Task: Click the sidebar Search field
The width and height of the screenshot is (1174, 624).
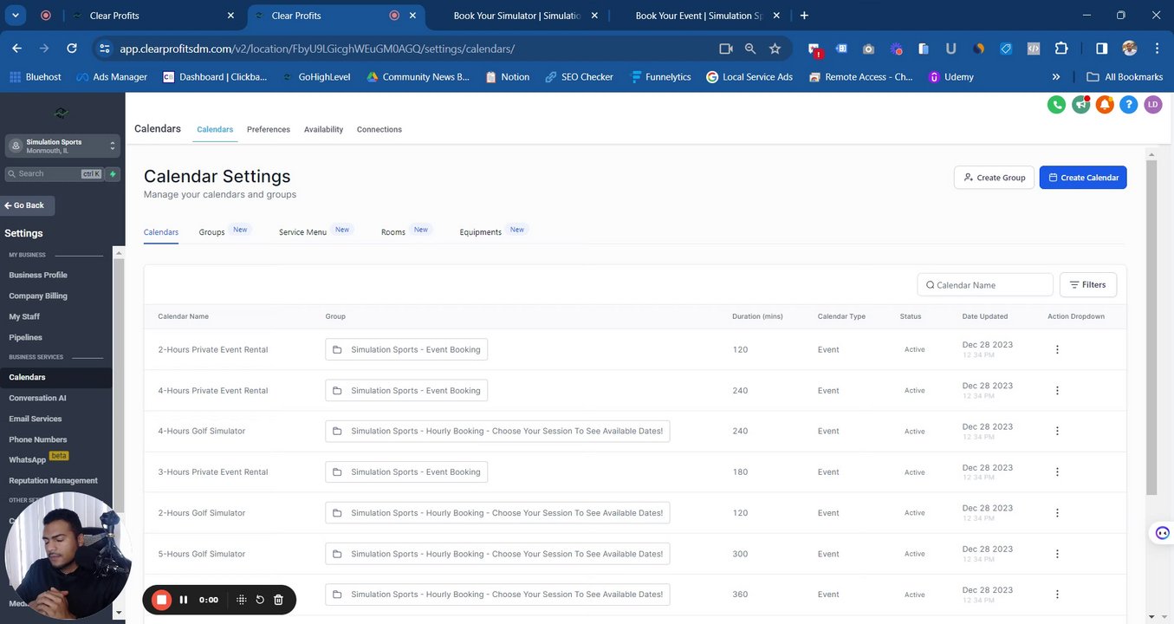Action: pos(54,174)
